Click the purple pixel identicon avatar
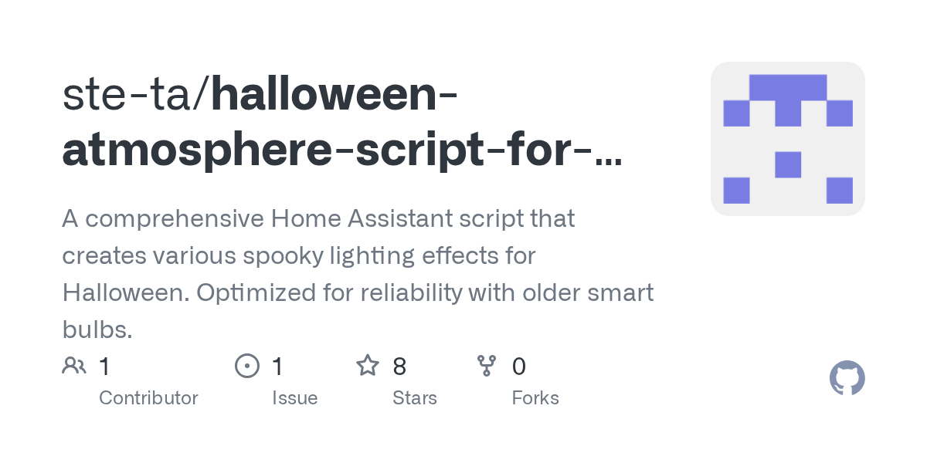This screenshot has height=463, width=927. 787,139
